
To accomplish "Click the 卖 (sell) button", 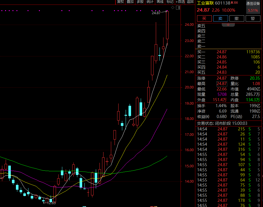I will tap(220, 18).
